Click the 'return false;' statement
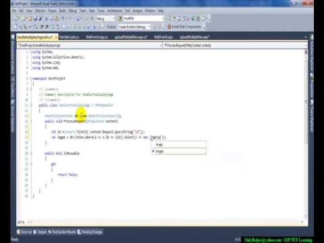The height and width of the screenshot is (243, 324). pos(67,175)
